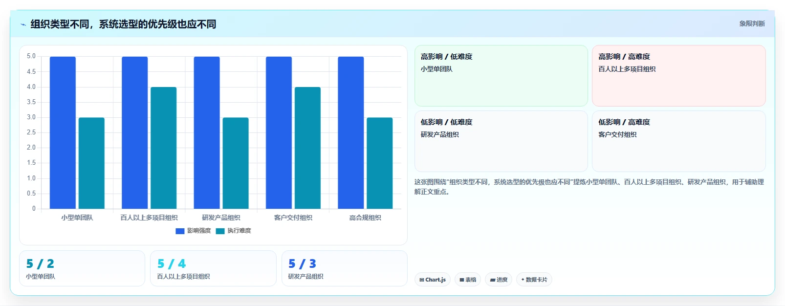
Task: Click the blue 影响强度 bar for 百人以上多项目组织
Action: (135, 132)
